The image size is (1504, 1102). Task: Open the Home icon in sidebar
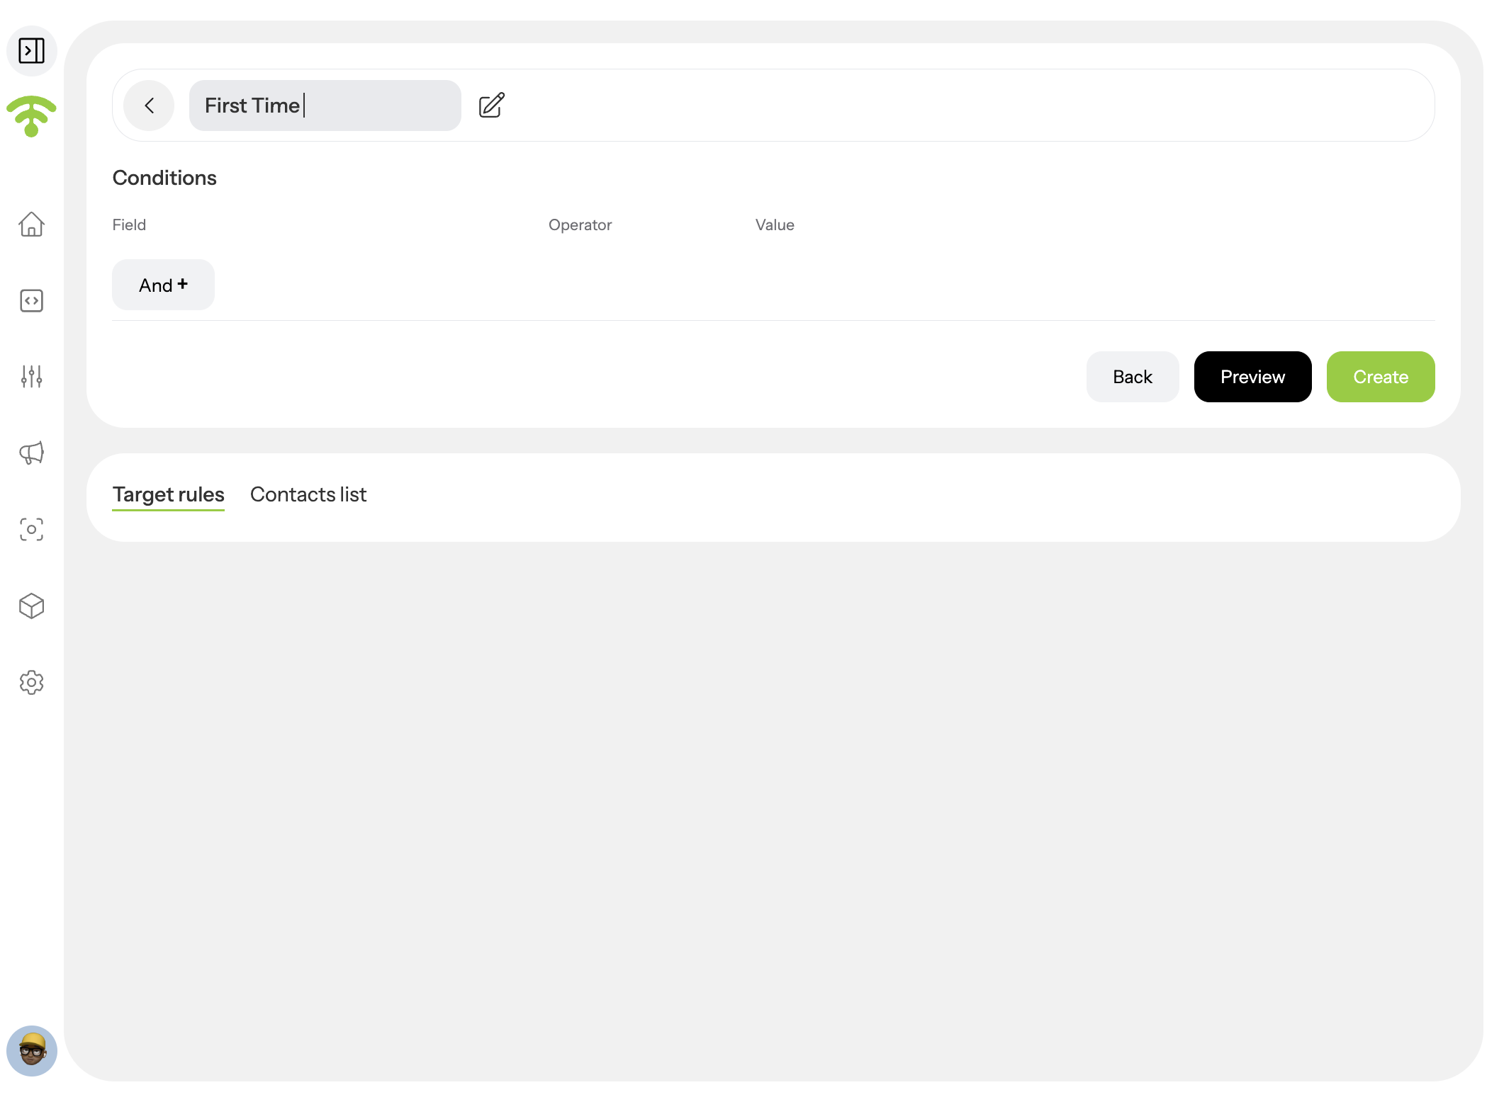coord(31,225)
